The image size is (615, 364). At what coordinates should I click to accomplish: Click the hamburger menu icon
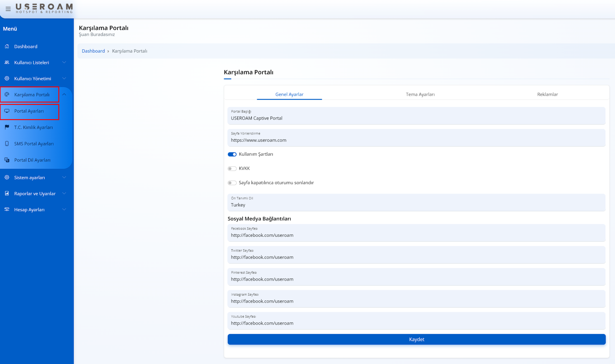8,9
